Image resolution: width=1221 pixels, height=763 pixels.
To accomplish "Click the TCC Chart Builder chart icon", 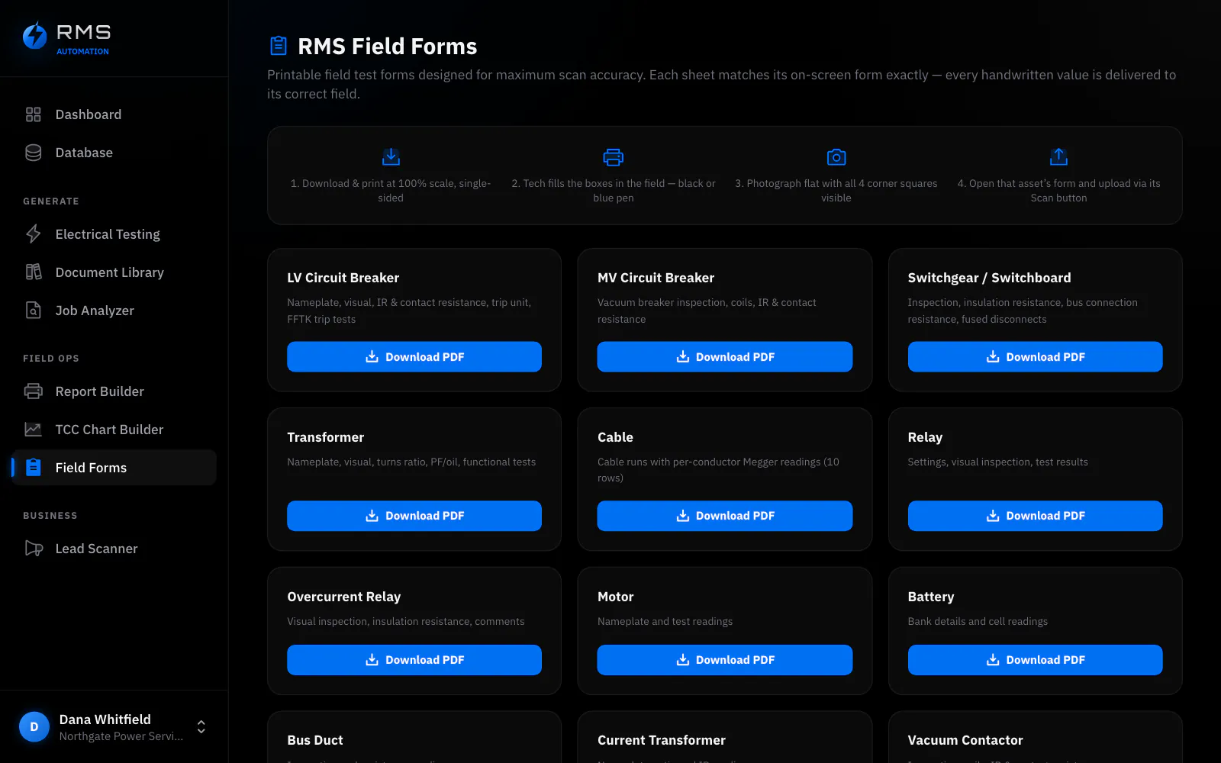I will (33, 430).
